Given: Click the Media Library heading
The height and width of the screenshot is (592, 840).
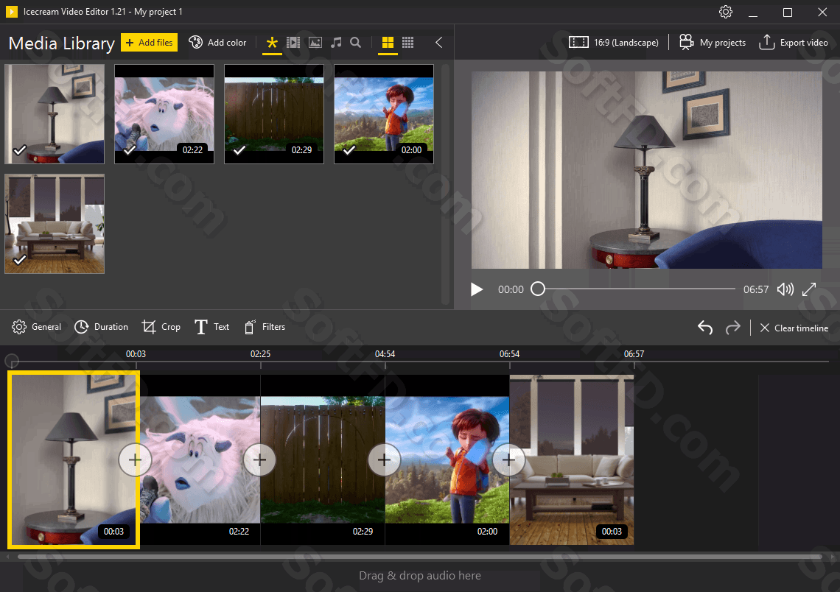Looking at the screenshot, I should pyautogui.click(x=62, y=43).
